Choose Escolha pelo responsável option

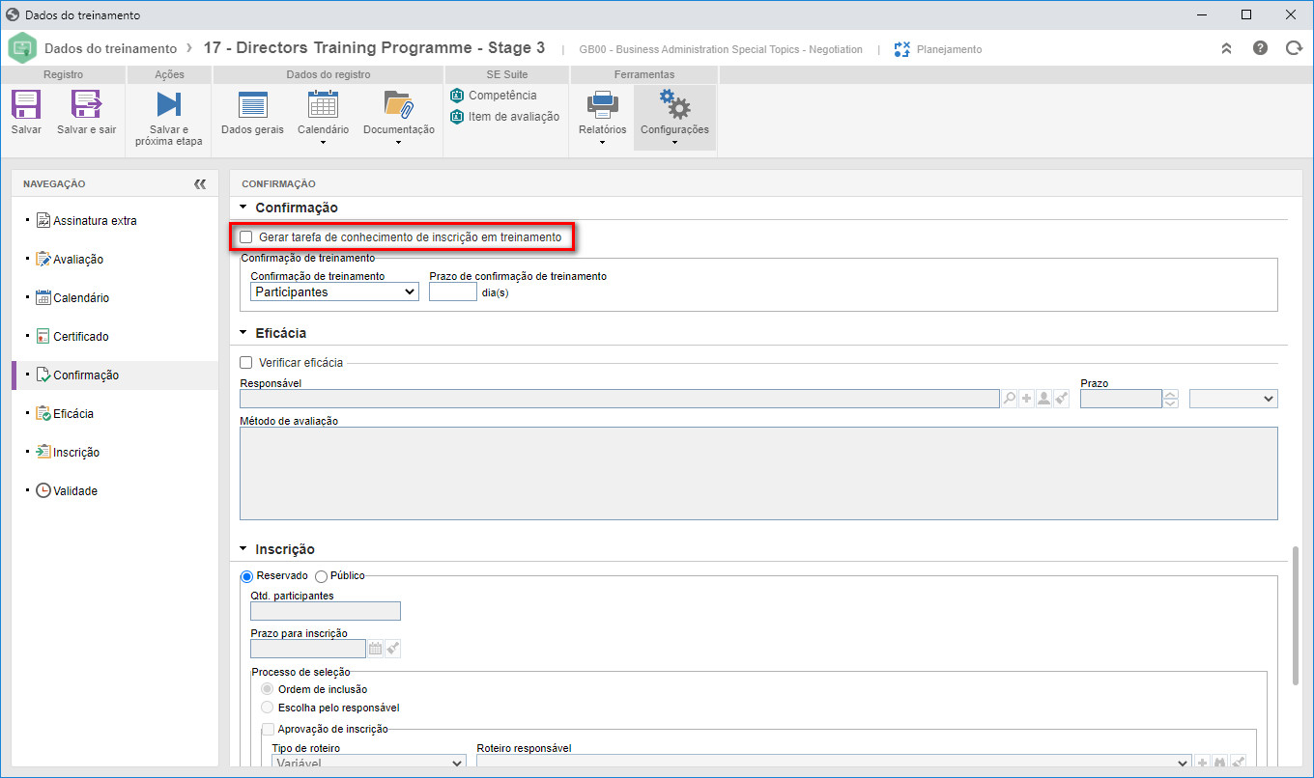(x=268, y=708)
